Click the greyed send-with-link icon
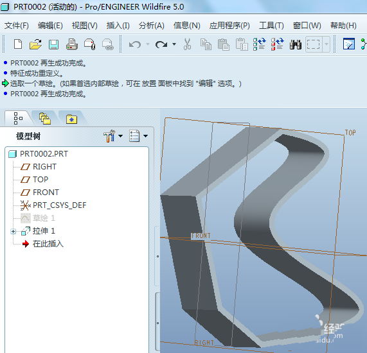This screenshot has height=353, width=367. click(x=108, y=44)
